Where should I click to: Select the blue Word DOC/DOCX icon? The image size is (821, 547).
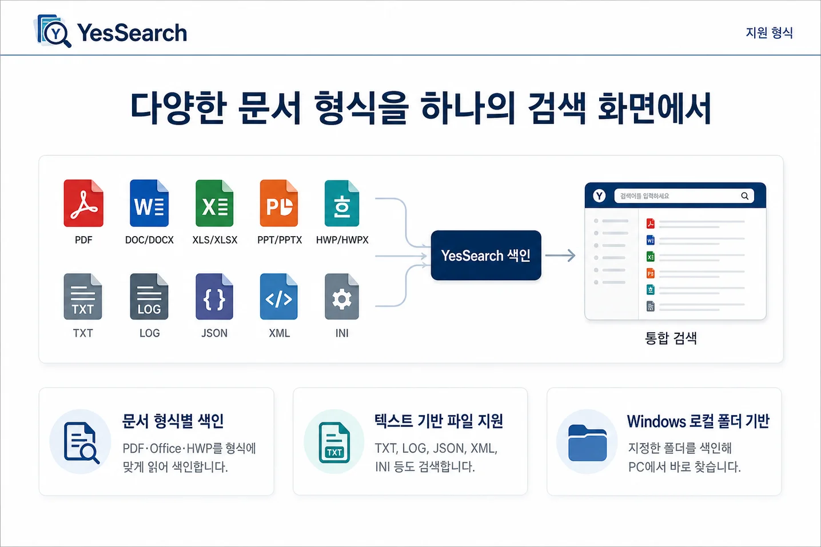149,203
